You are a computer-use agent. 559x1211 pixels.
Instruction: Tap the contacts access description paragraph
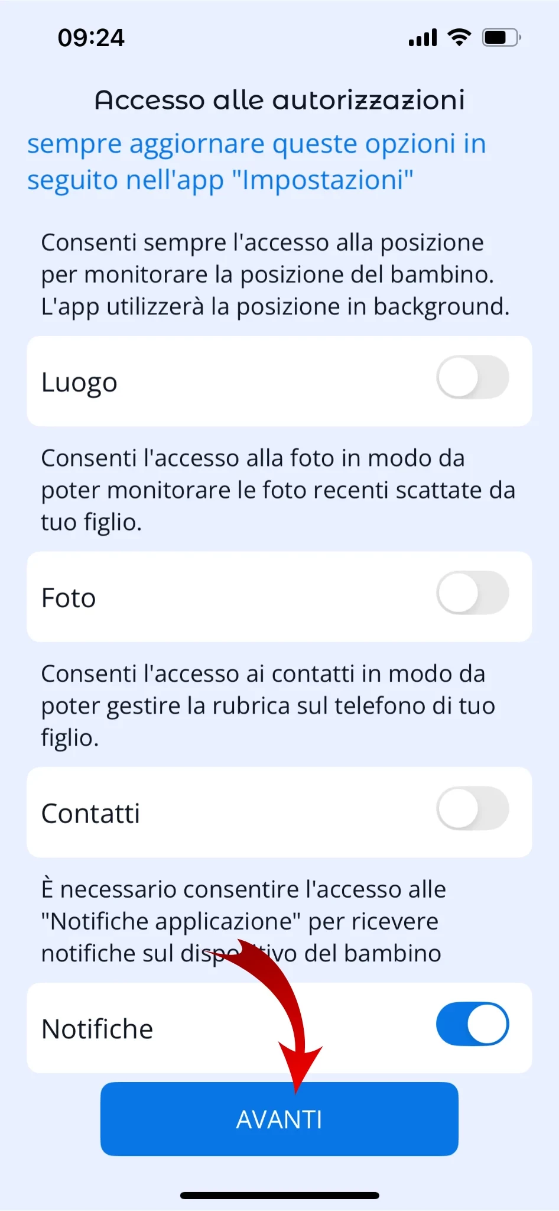click(268, 705)
